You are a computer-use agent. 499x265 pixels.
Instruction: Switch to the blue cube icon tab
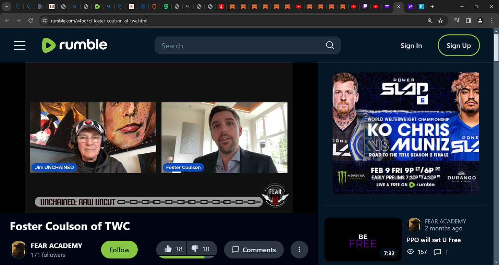click(143, 7)
